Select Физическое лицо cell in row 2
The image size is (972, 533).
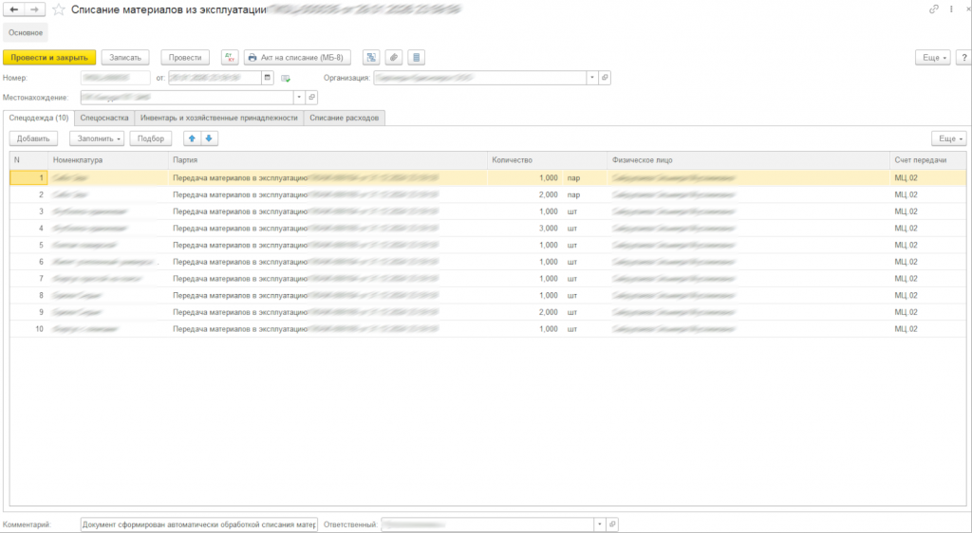point(748,194)
